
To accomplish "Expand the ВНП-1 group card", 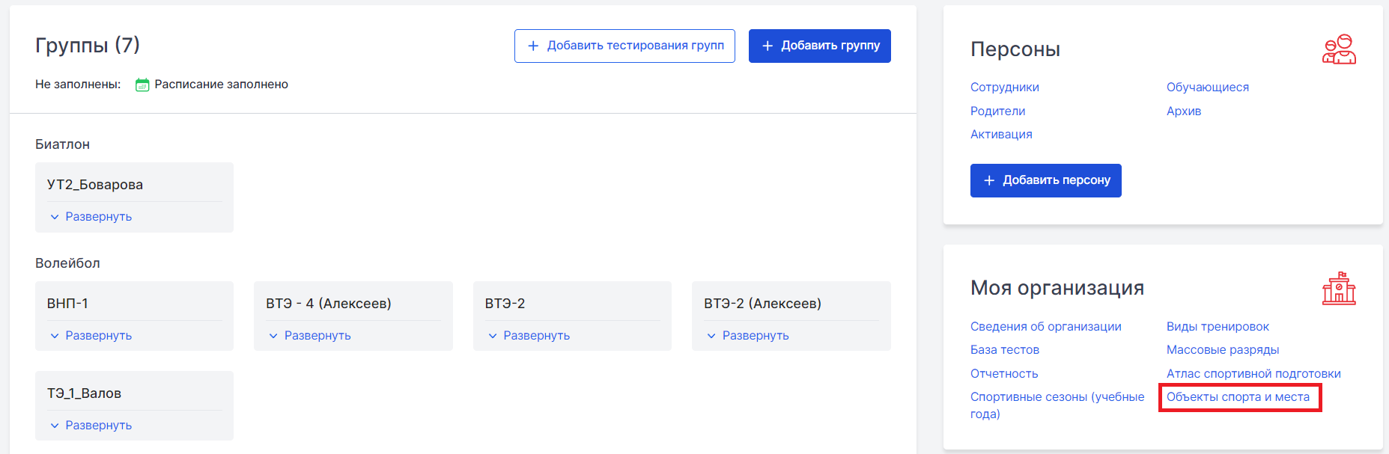I will point(91,336).
